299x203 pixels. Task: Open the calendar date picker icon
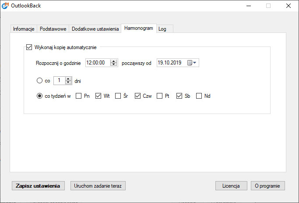pos(190,63)
